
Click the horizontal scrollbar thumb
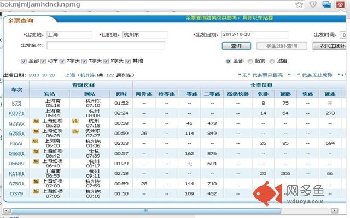[145, 211]
